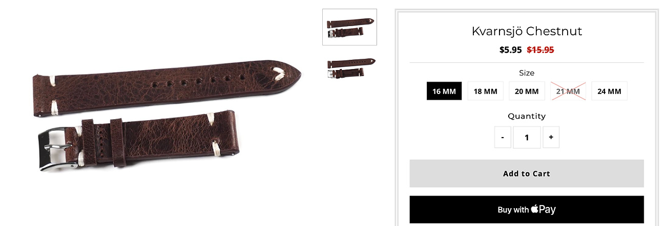
Task: Click the quantity number field
Action: [527, 137]
